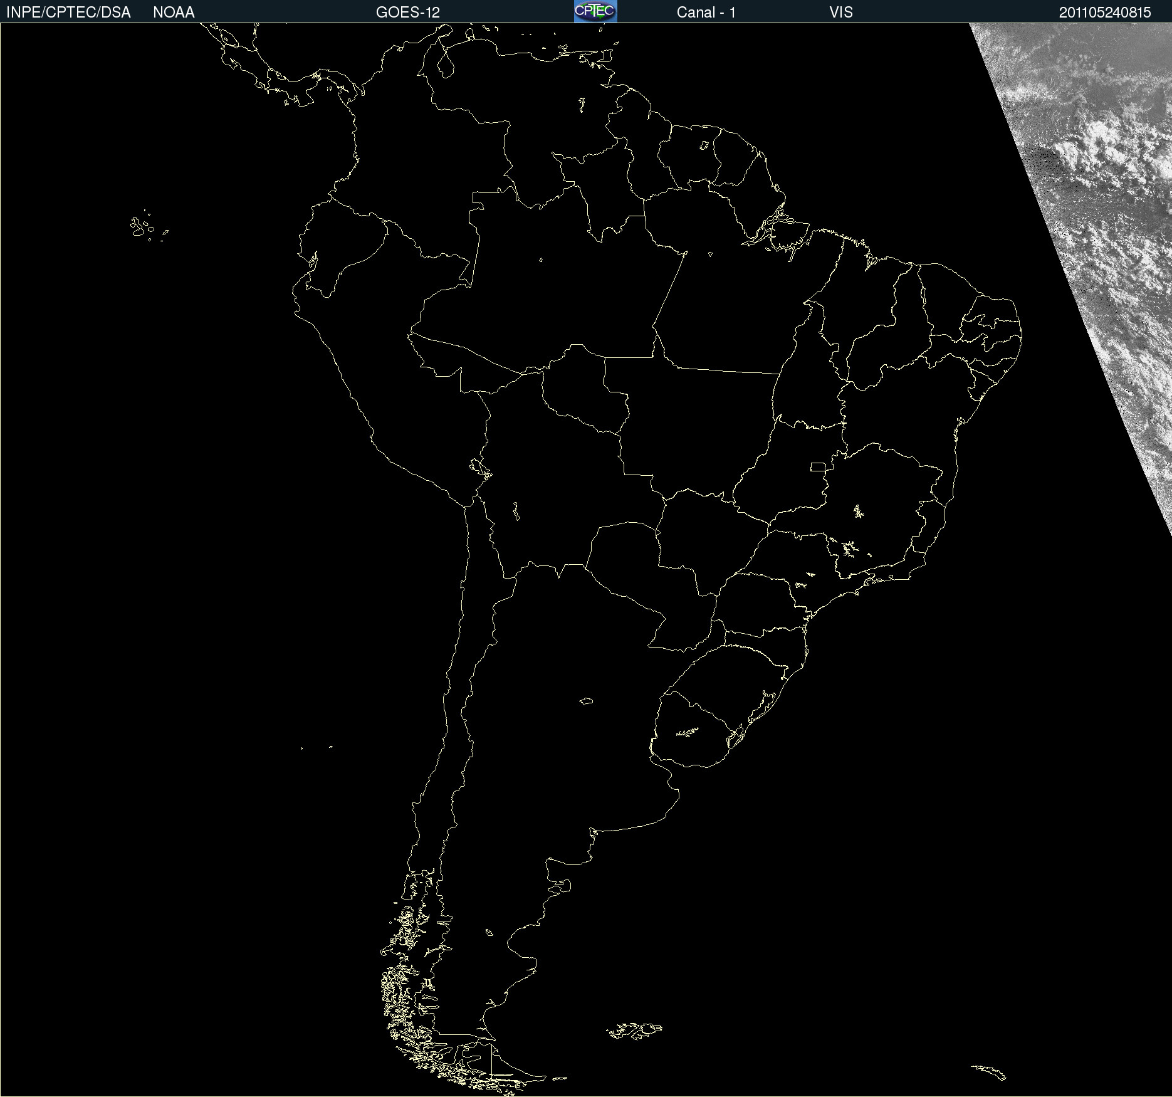The width and height of the screenshot is (1172, 1097).
Task: Click the Galapagos Islands outline
Action: [x=149, y=226]
